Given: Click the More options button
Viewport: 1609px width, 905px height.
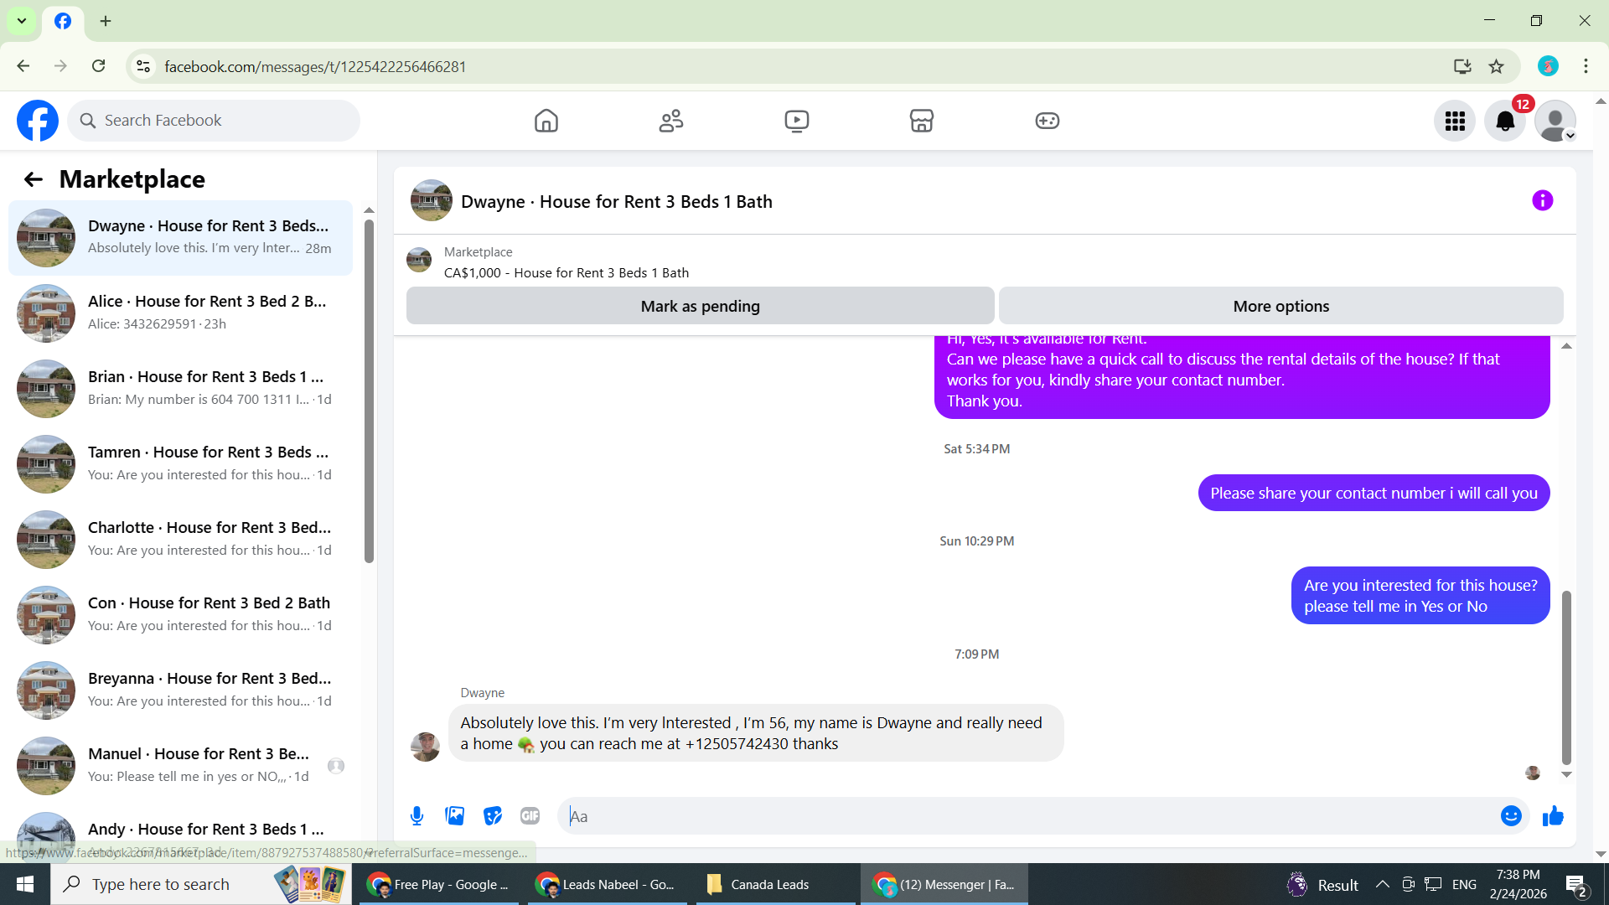Looking at the screenshot, I should point(1280,307).
